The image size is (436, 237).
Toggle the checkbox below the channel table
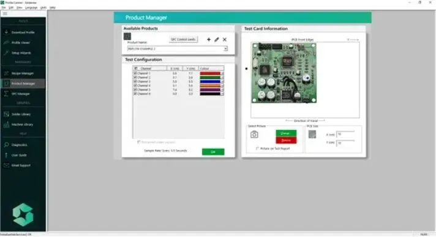tap(139, 142)
